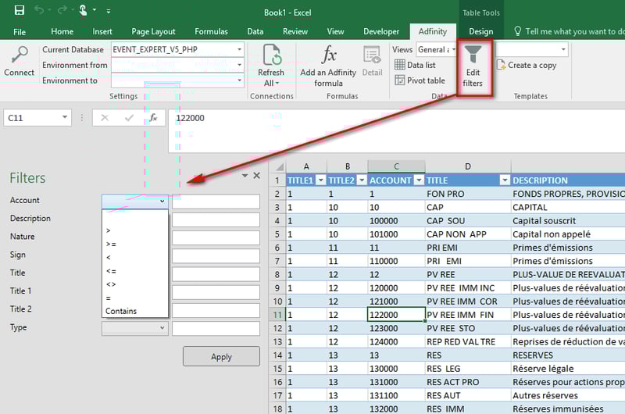625x414 pixels.
Task: Expand the Current Database dropdown
Action: pyautogui.click(x=239, y=49)
